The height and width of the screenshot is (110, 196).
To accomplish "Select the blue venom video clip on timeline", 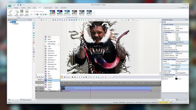I will (x=106, y=88).
